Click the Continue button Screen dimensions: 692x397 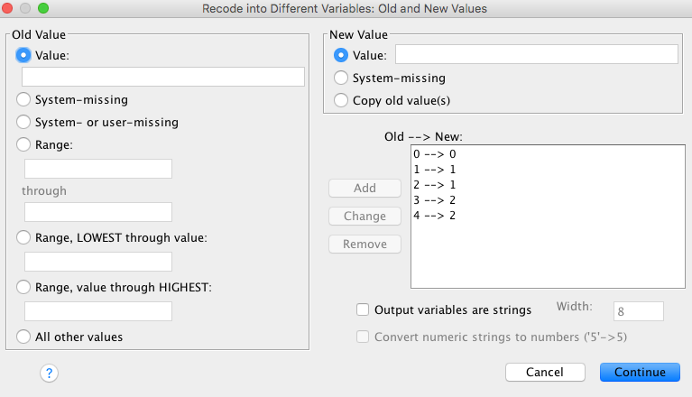tap(640, 373)
